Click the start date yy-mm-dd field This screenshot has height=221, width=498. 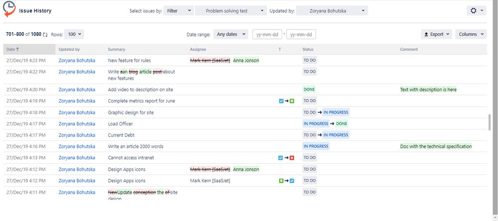coord(267,34)
